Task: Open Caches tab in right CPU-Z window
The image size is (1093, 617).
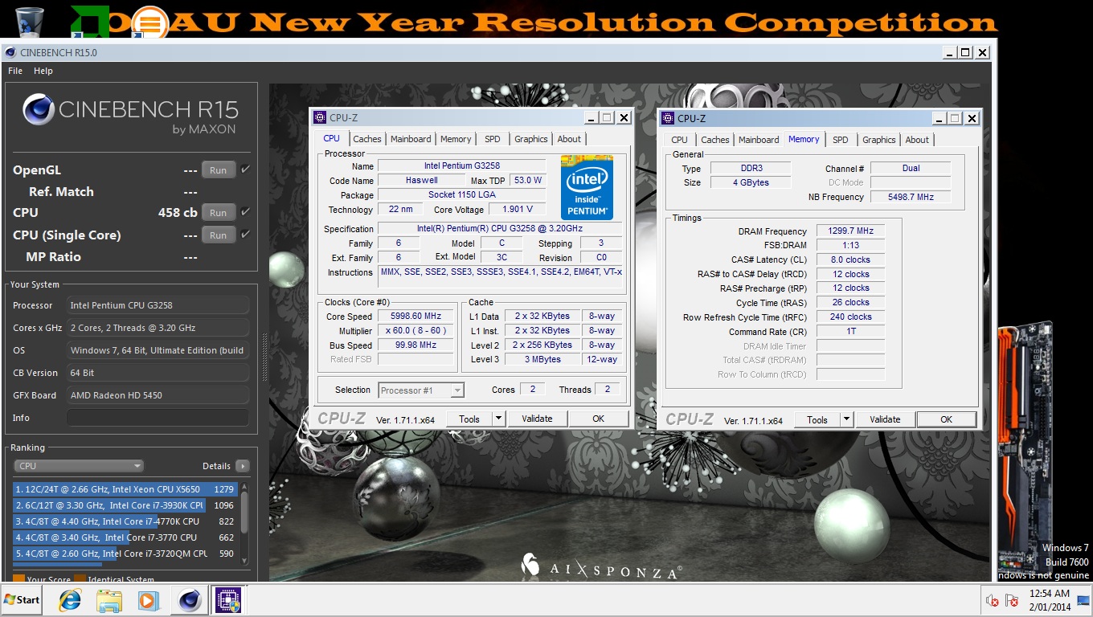Action: tap(715, 140)
